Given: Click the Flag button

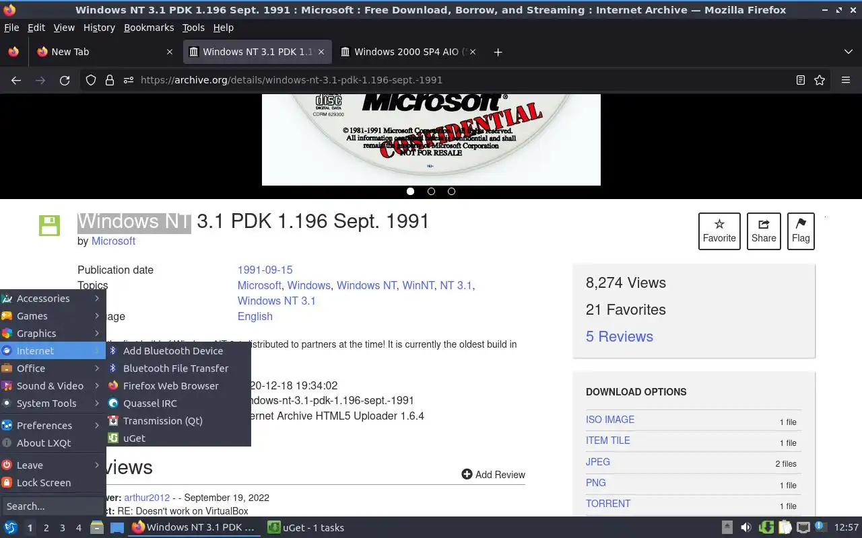Looking at the screenshot, I should (801, 231).
